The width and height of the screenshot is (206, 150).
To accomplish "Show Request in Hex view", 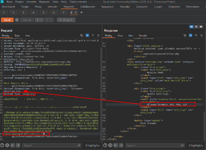I will [x=28, y=36].
